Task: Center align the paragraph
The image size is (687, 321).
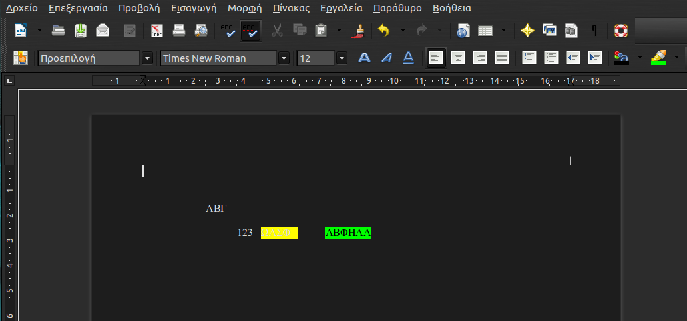Action: pos(457,58)
